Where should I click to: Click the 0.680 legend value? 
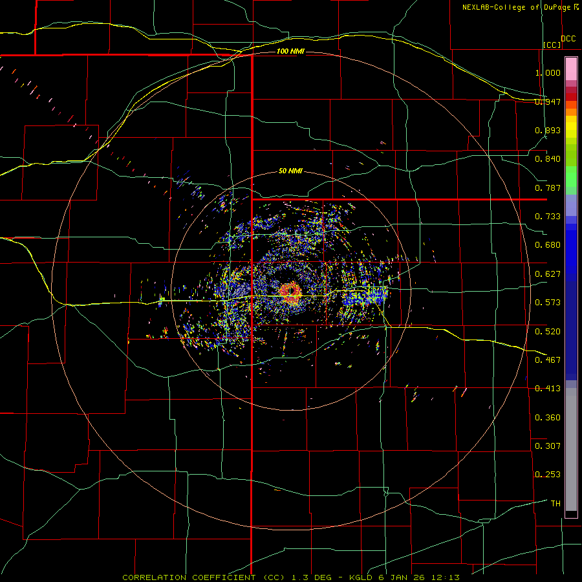coord(548,245)
